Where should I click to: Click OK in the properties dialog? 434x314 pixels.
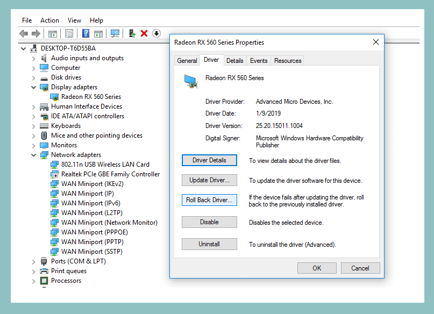(317, 268)
